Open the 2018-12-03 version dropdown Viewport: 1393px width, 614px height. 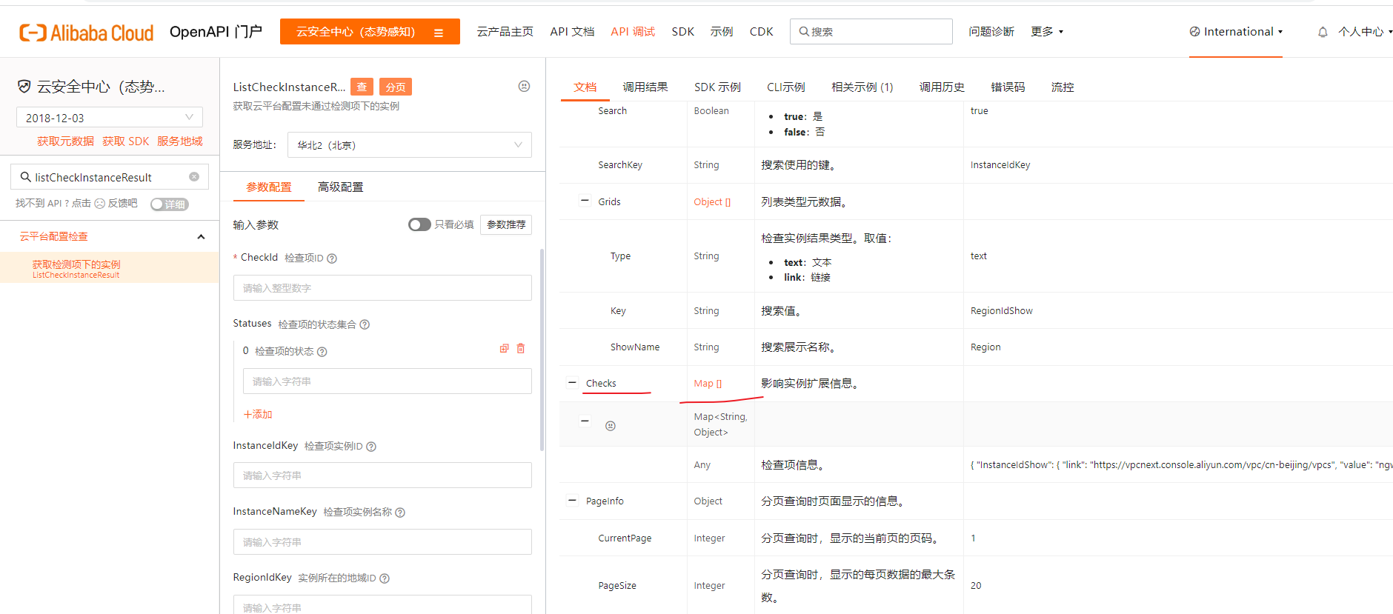click(110, 117)
